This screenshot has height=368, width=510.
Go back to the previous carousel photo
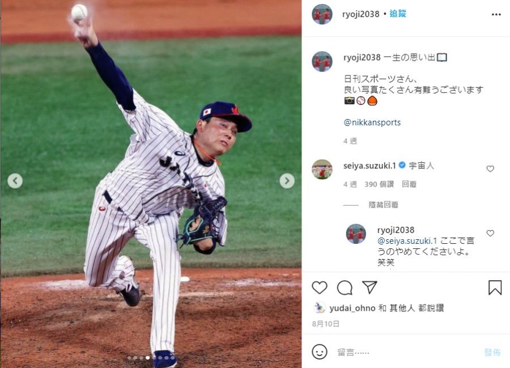(15, 180)
